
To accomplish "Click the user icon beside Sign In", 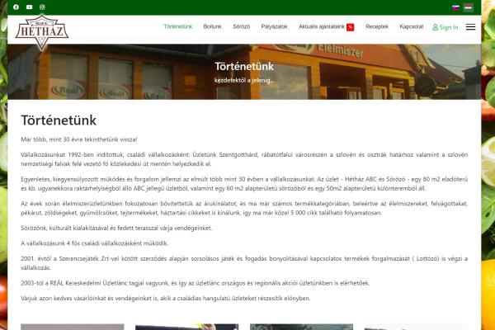I will pyautogui.click(x=436, y=27).
